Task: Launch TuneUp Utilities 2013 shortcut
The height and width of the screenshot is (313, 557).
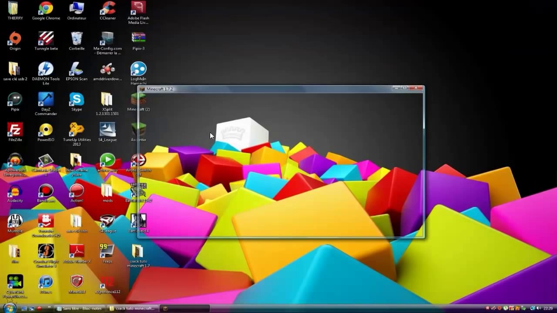Action: tap(77, 135)
